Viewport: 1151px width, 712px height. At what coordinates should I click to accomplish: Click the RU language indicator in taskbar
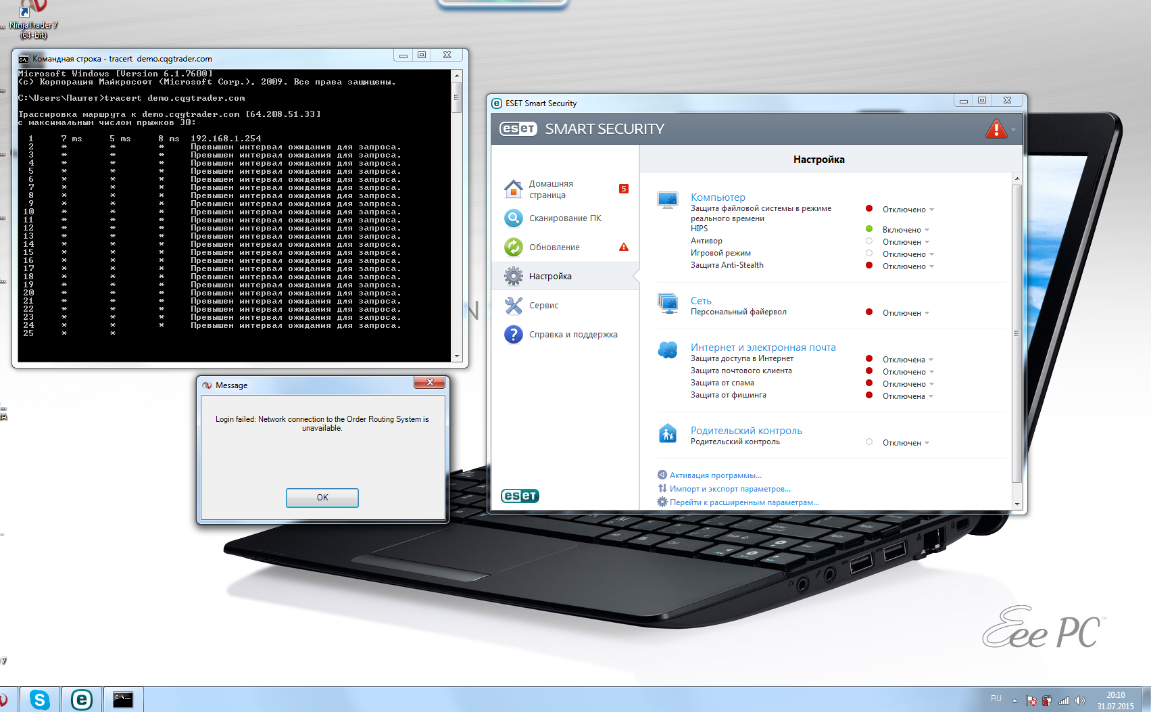[x=996, y=698]
